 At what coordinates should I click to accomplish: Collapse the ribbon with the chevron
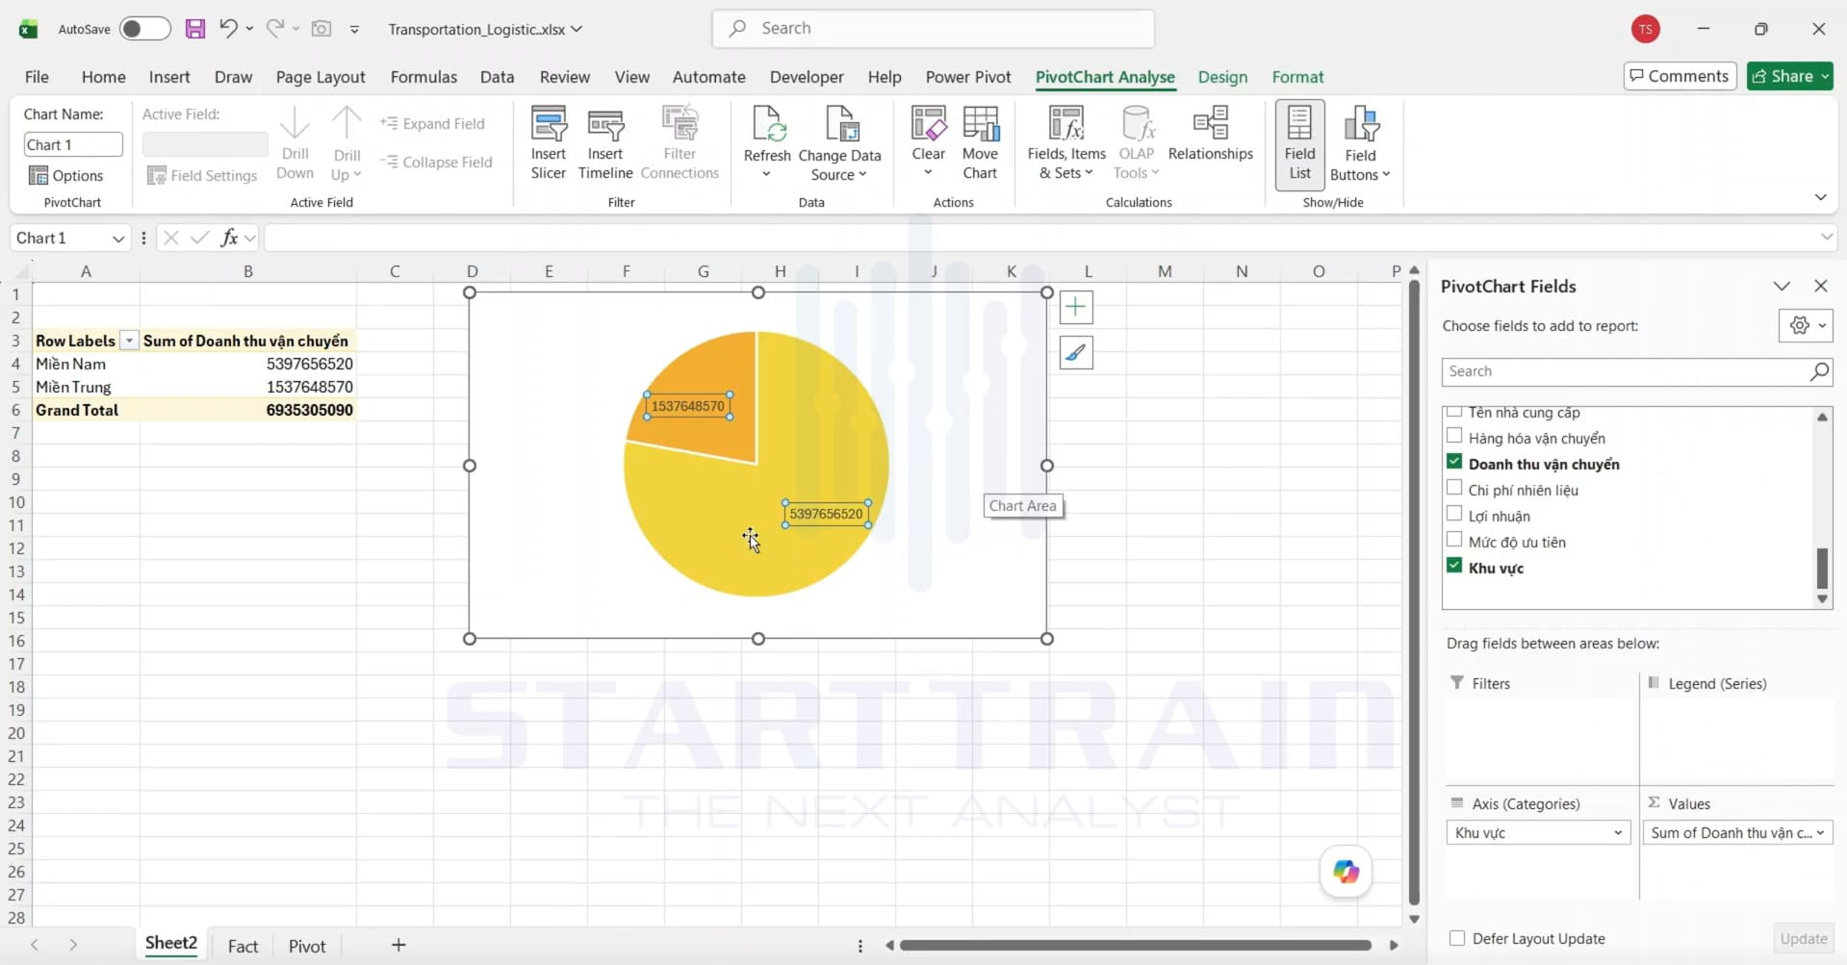(1820, 197)
